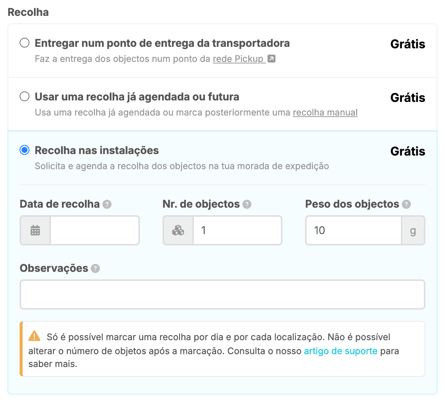Select Usar uma recolha já agendada radio

pos(25,96)
